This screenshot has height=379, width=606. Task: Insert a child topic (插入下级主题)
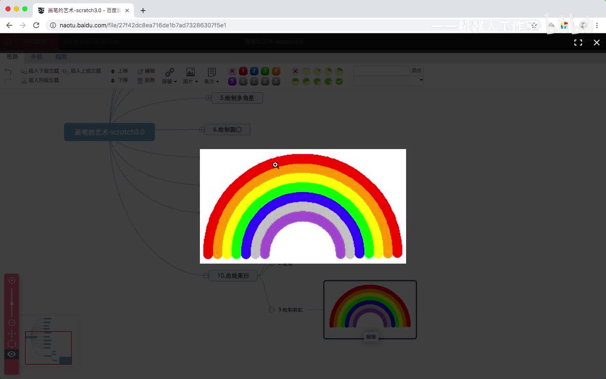[x=40, y=71]
